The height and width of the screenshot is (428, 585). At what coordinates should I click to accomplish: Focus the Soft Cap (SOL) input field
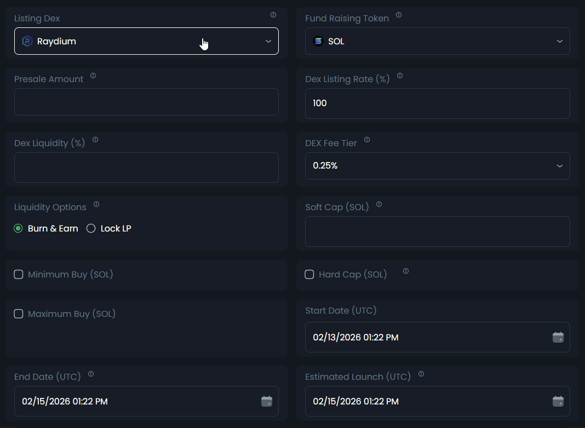pyautogui.click(x=437, y=231)
